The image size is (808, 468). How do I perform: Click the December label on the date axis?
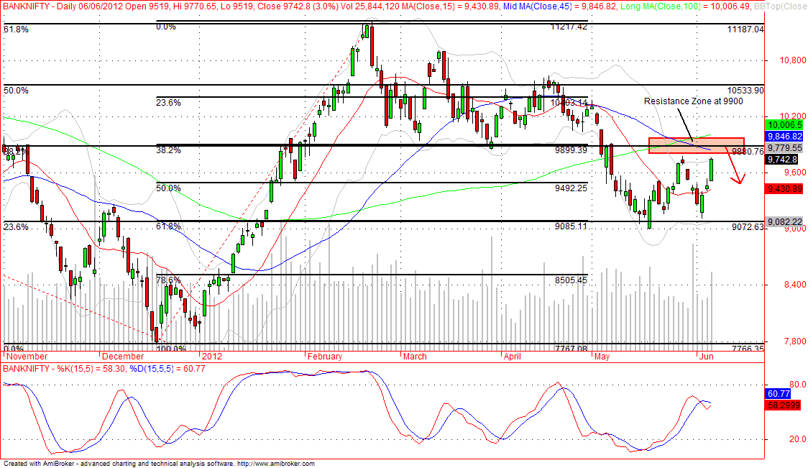click(123, 356)
